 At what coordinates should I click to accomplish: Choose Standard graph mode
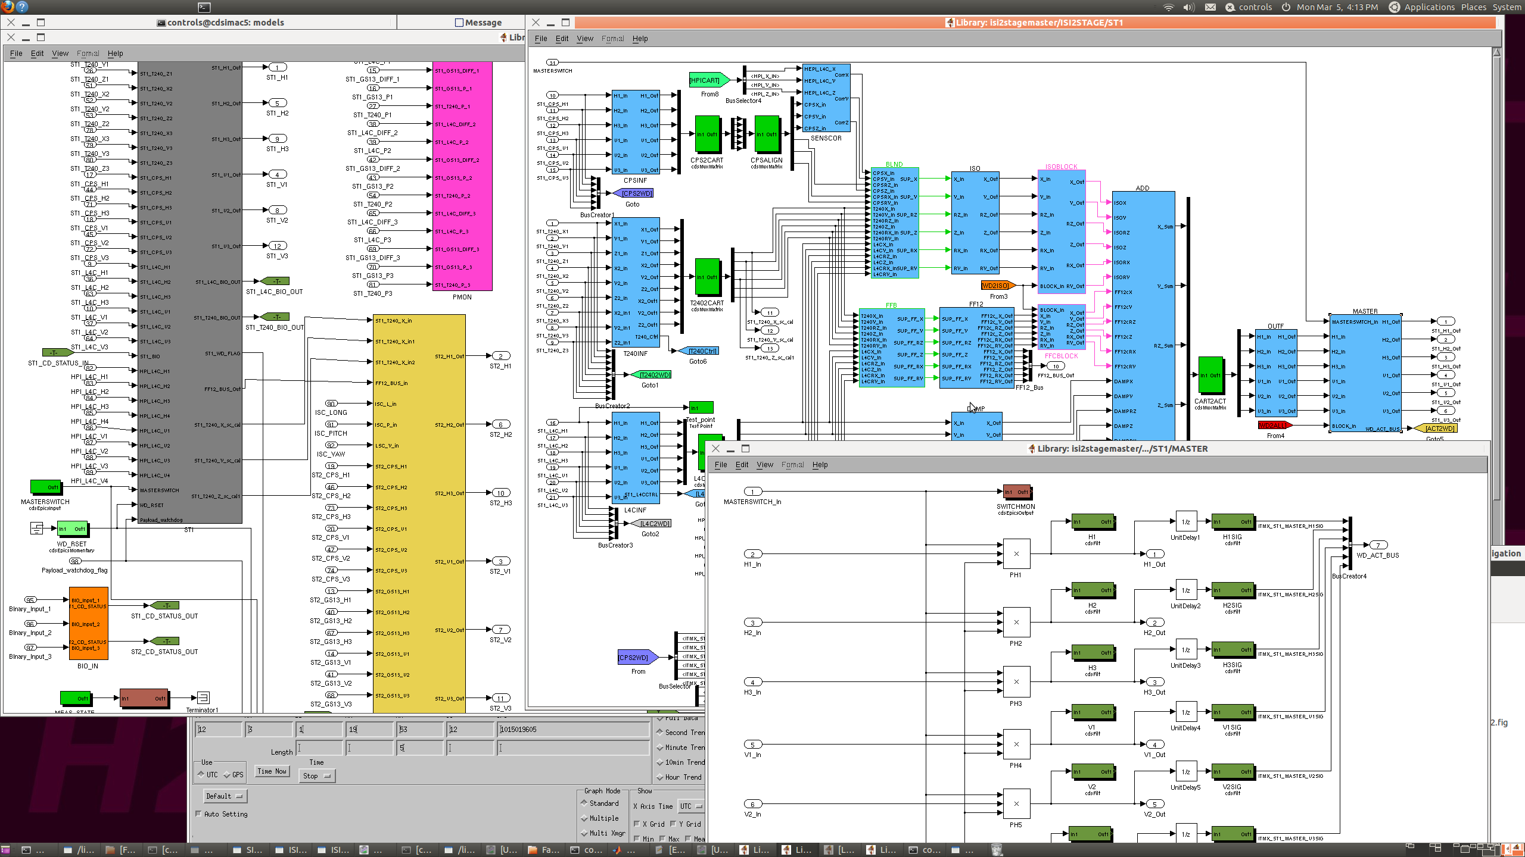click(600, 803)
